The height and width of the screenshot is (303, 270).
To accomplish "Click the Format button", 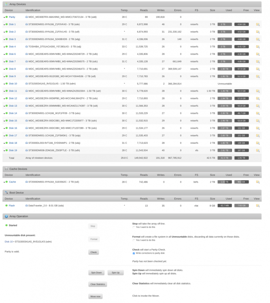I will point(94,239).
